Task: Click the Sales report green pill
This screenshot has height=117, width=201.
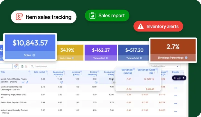Action: pyautogui.click(x=107, y=15)
